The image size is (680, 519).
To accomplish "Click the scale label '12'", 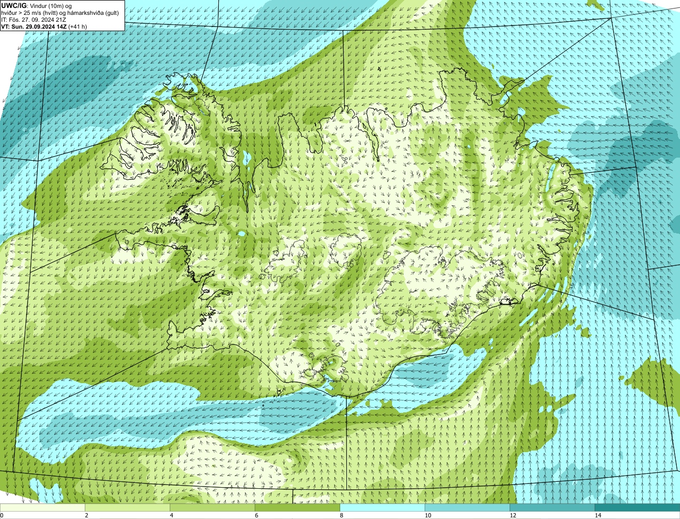I will click(x=513, y=515).
